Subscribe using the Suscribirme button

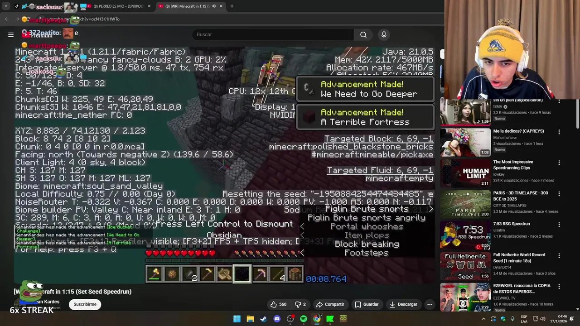(85, 304)
